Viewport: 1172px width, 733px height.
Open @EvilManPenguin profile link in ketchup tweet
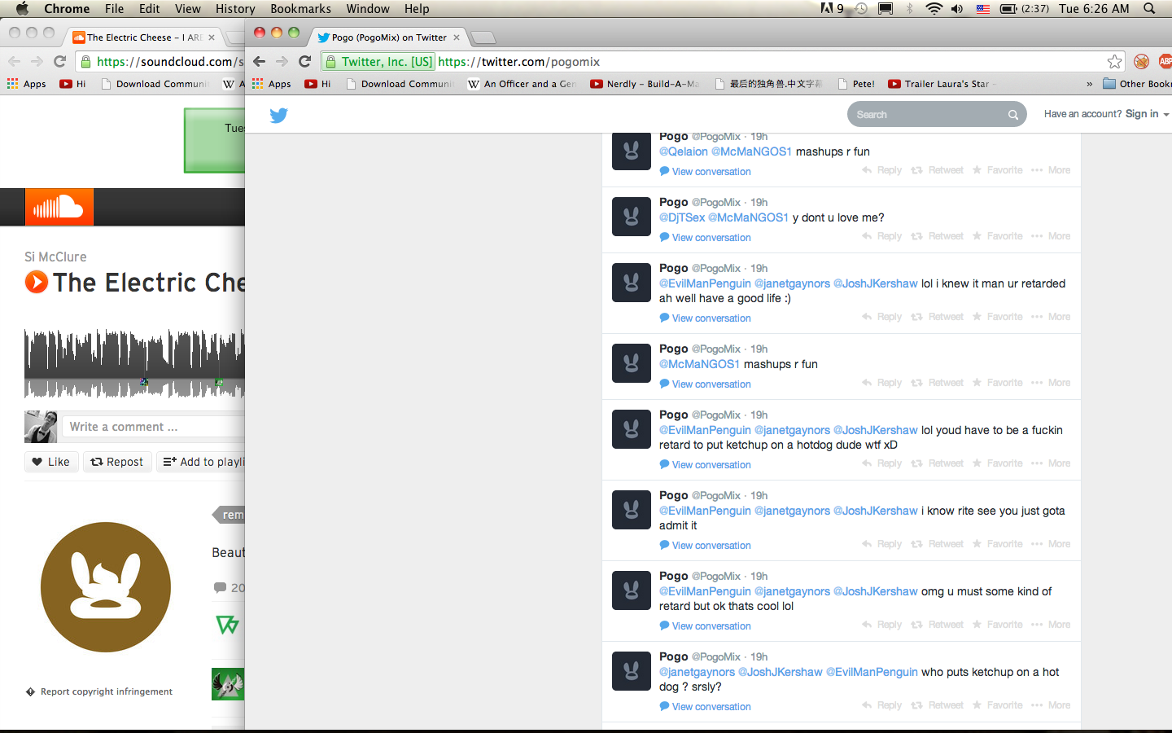pyautogui.click(x=705, y=430)
